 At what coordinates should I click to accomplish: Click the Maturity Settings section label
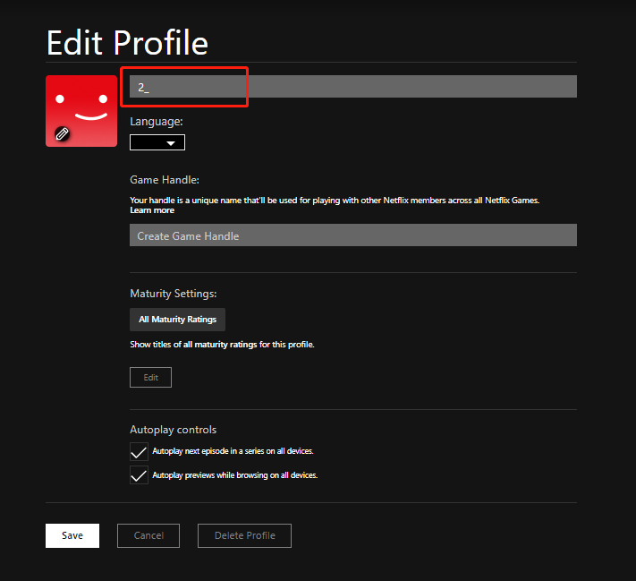click(x=174, y=294)
